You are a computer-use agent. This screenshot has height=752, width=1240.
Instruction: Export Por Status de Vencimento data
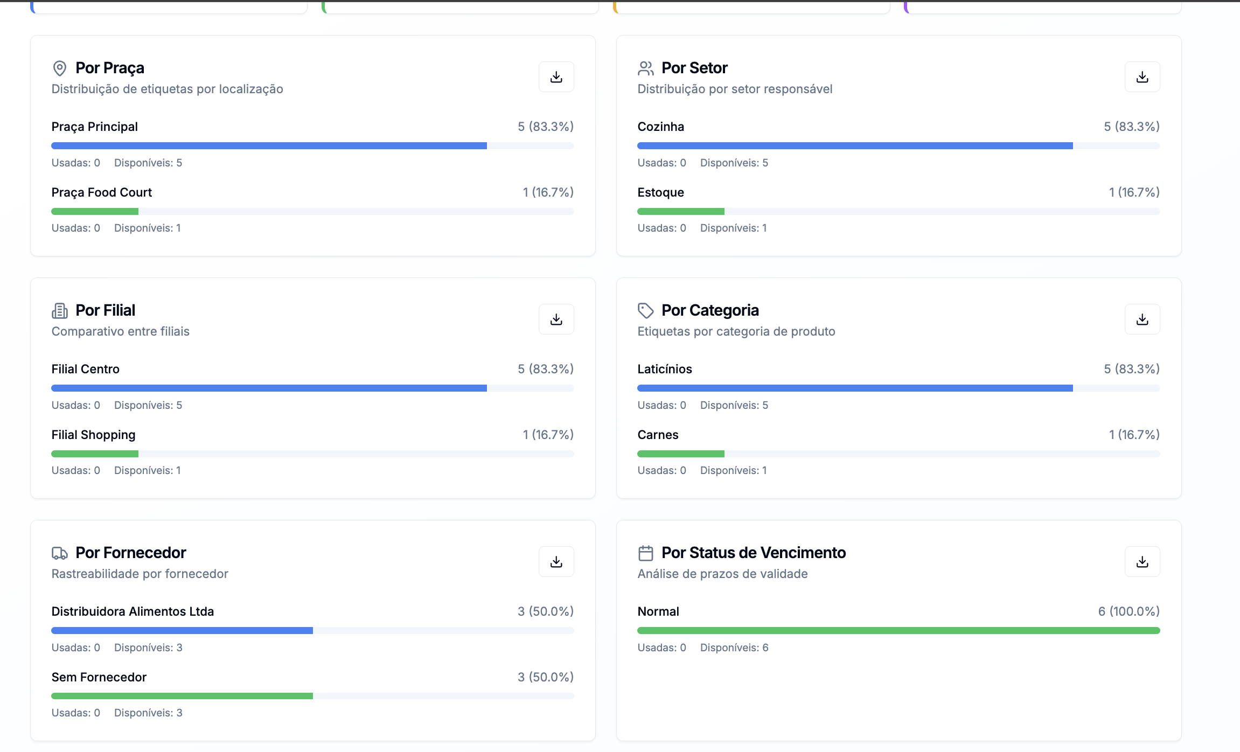click(1142, 562)
